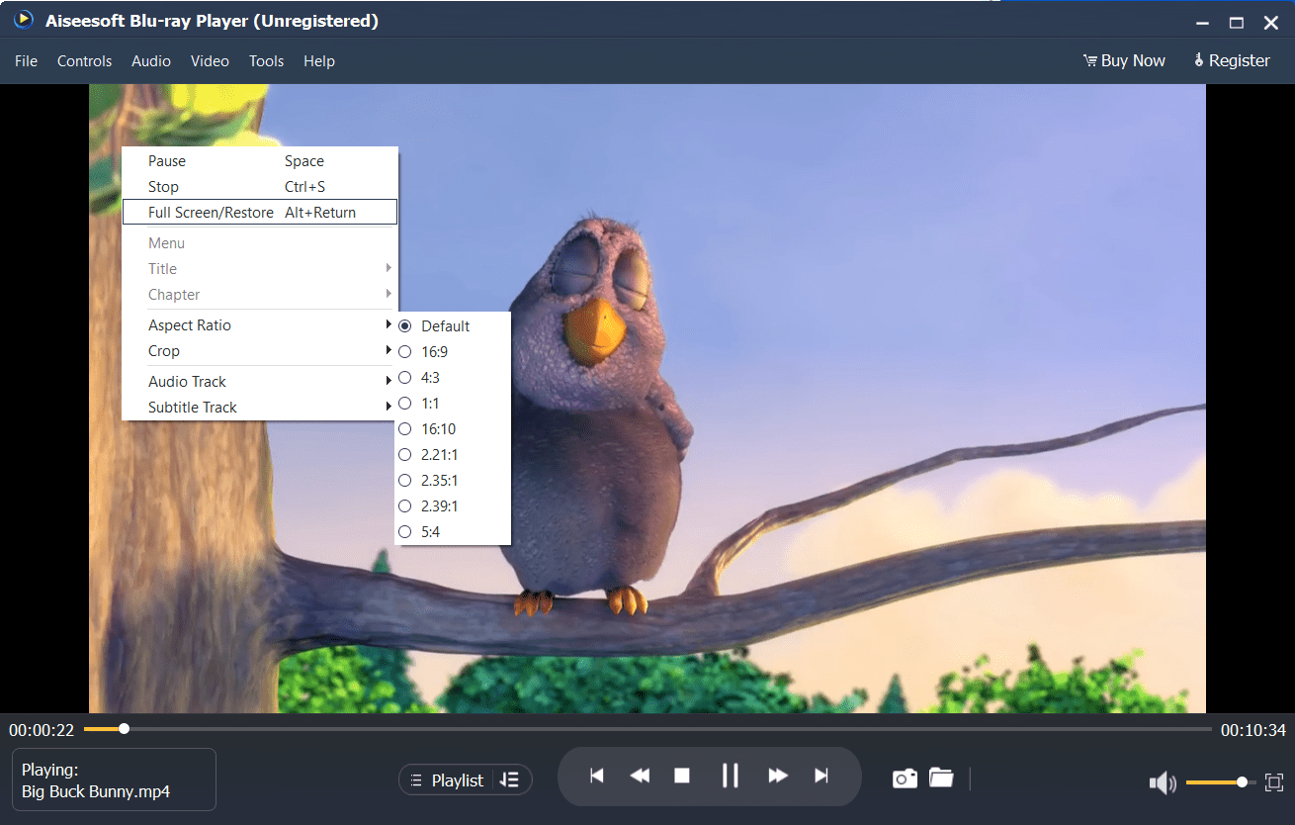
Task: Click the Aiseesoft app logo icon
Action: [24, 20]
